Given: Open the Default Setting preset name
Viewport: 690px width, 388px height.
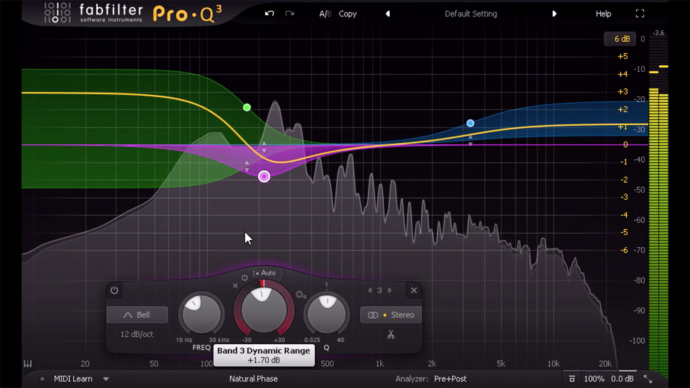Looking at the screenshot, I should [470, 13].
